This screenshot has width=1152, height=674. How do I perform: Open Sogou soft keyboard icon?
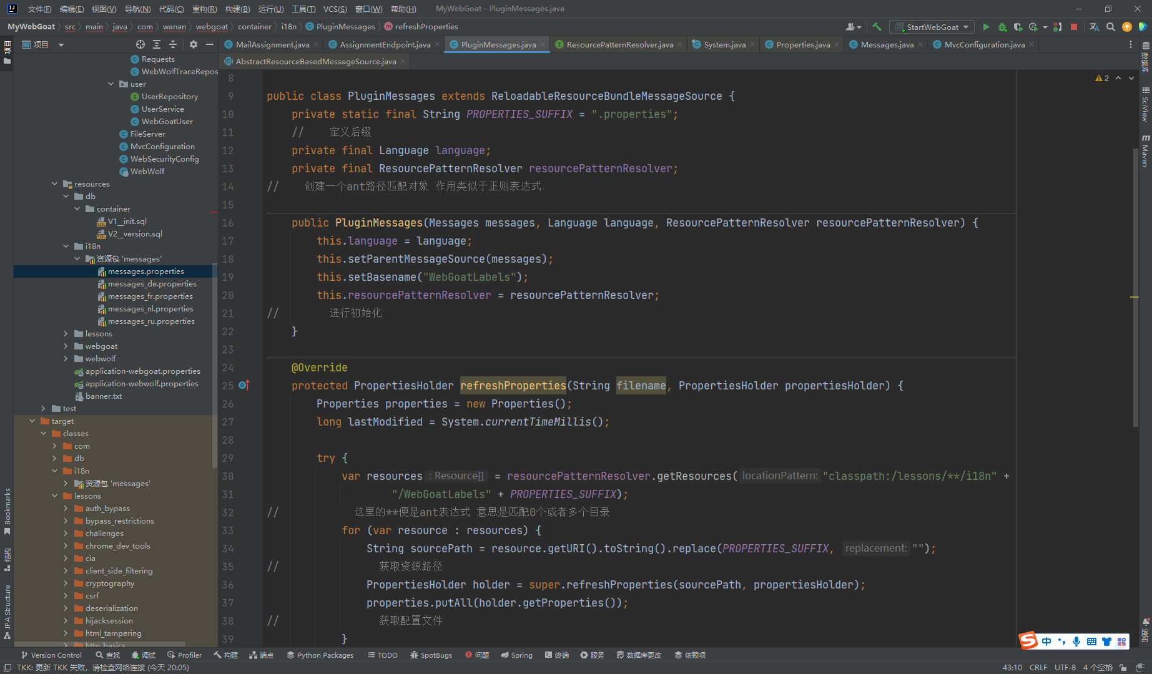(1091, 642)
